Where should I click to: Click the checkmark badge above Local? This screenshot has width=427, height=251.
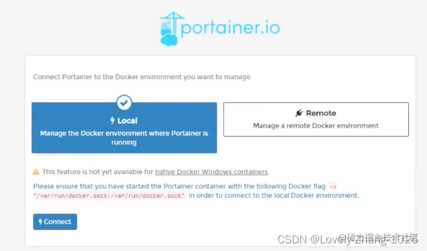click(x=124, y=103)
